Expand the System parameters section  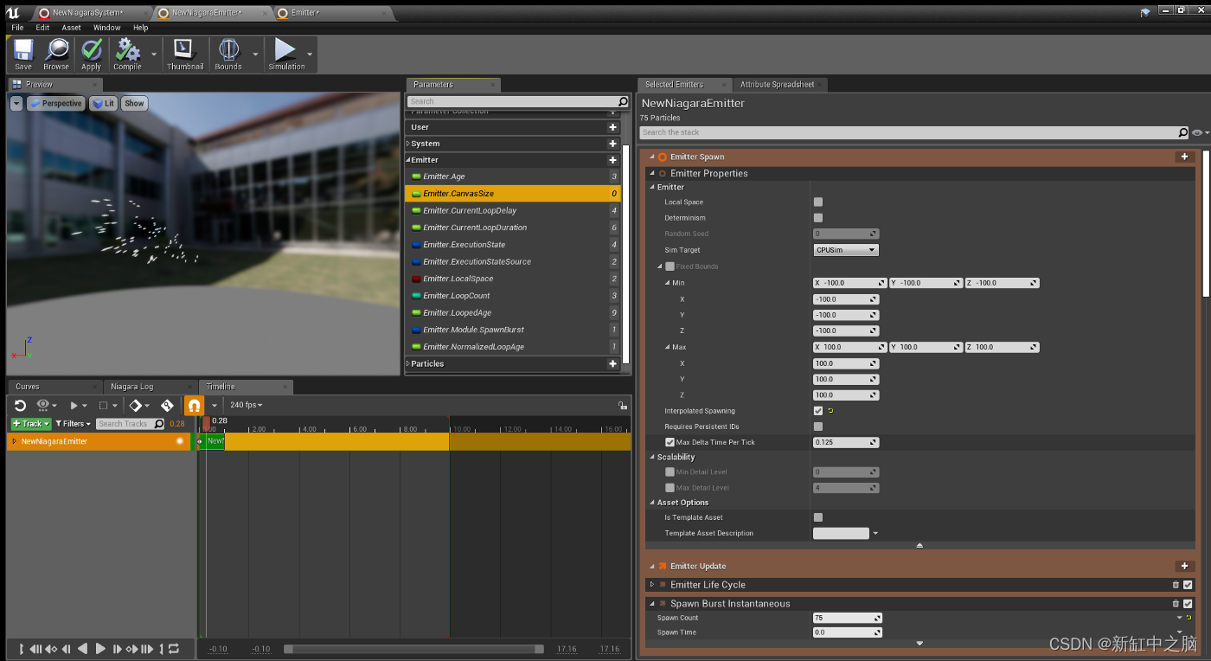[408, 144]
